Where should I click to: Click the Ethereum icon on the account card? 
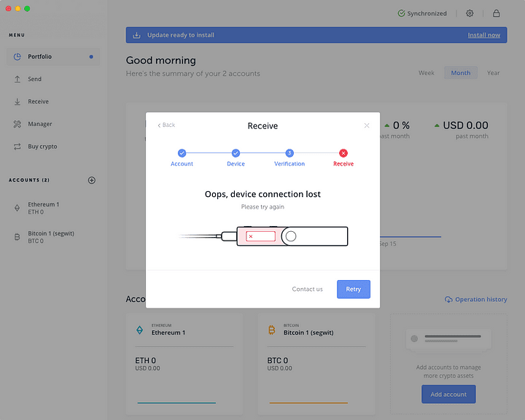click(x=139, y=330)
